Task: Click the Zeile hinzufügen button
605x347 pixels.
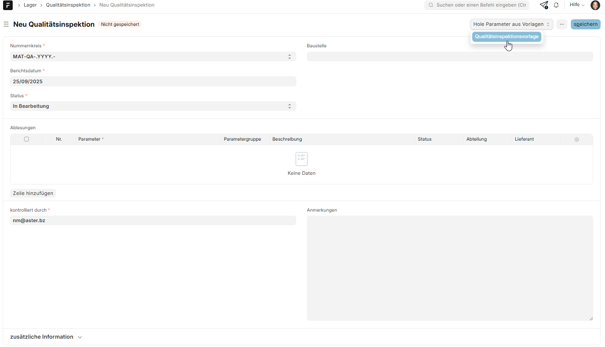Action: click(33, 193)
